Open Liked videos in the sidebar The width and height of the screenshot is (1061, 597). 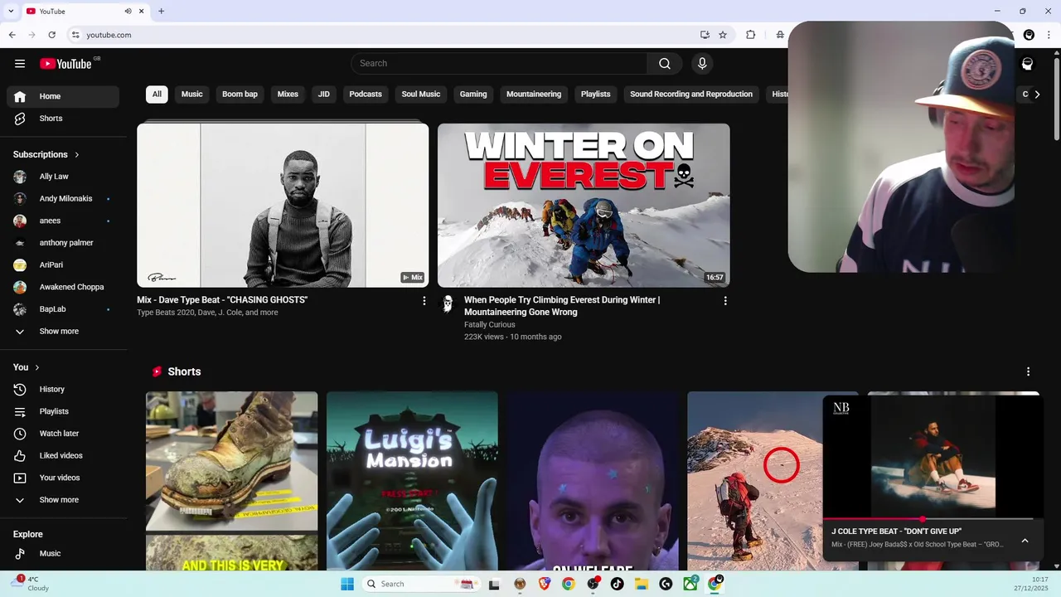(x=63, y=456)
